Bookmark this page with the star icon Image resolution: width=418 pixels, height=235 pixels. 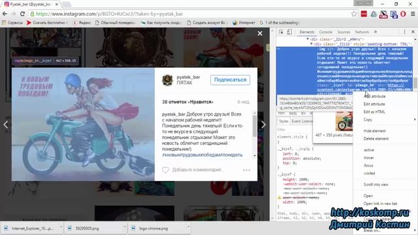click(354, 14)
